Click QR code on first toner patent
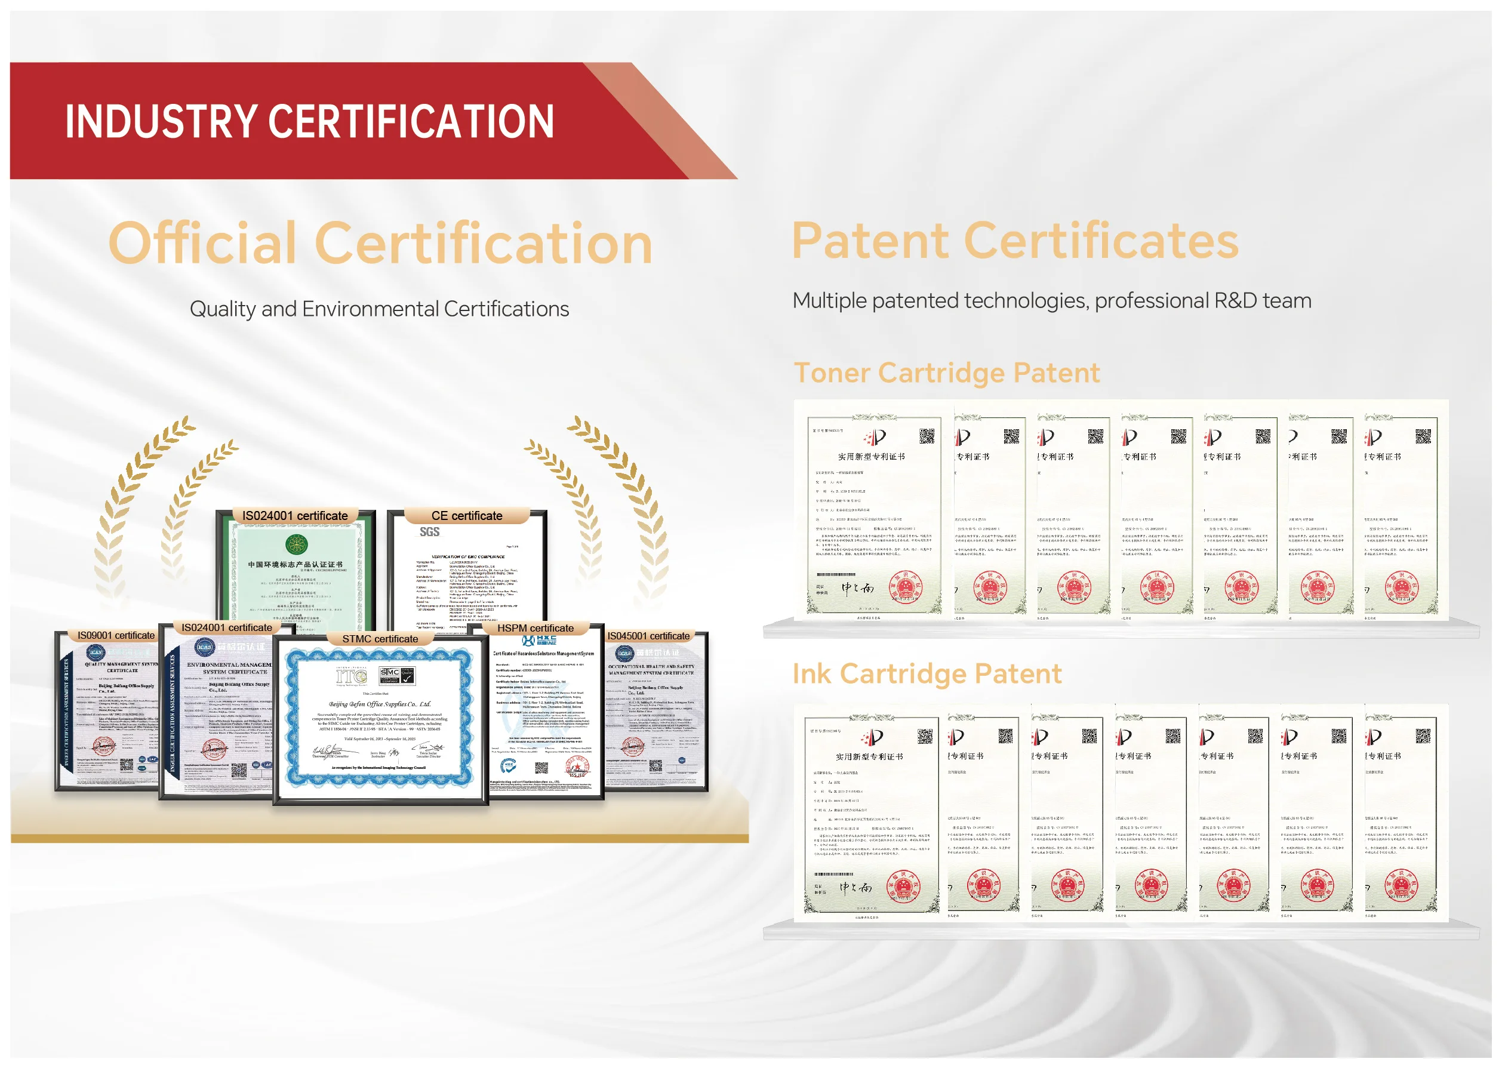The height and width of the screenshot is (1068, 1502). 926,436
